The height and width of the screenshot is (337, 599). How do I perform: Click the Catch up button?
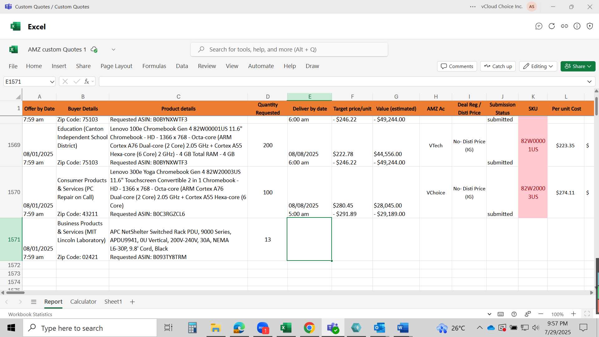(x=498, y=66)
